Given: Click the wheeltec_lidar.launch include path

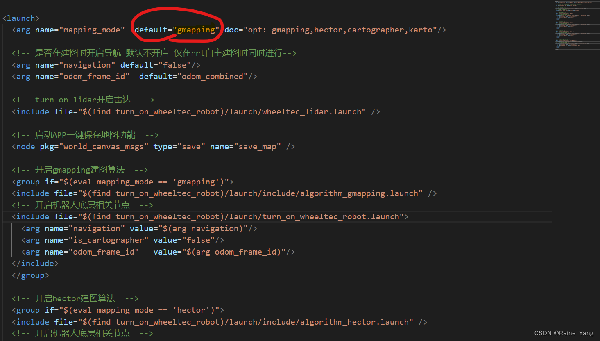Looking at the screenshot, I should click(x=222, y=112).
